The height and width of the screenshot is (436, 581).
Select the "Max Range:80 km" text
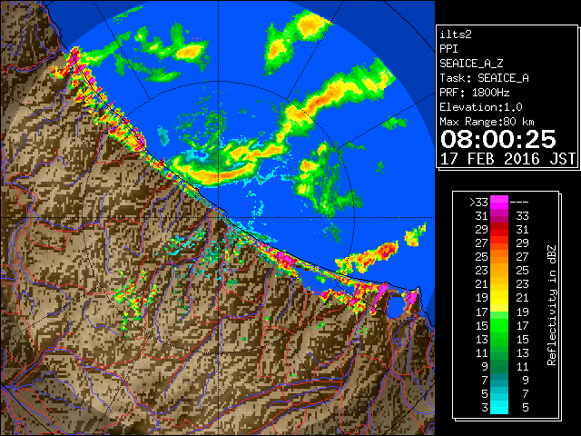click(x=487, y=122)
